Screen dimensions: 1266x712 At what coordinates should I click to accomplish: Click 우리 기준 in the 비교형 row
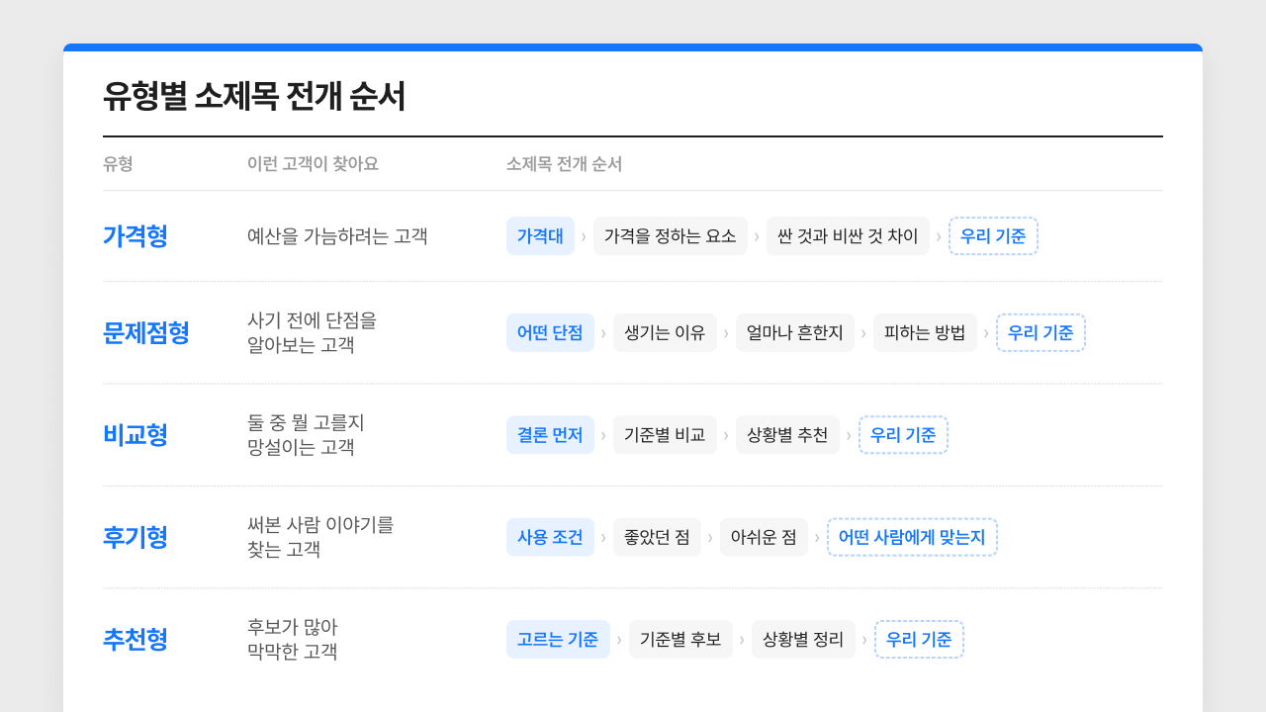(x=903, y=435)
